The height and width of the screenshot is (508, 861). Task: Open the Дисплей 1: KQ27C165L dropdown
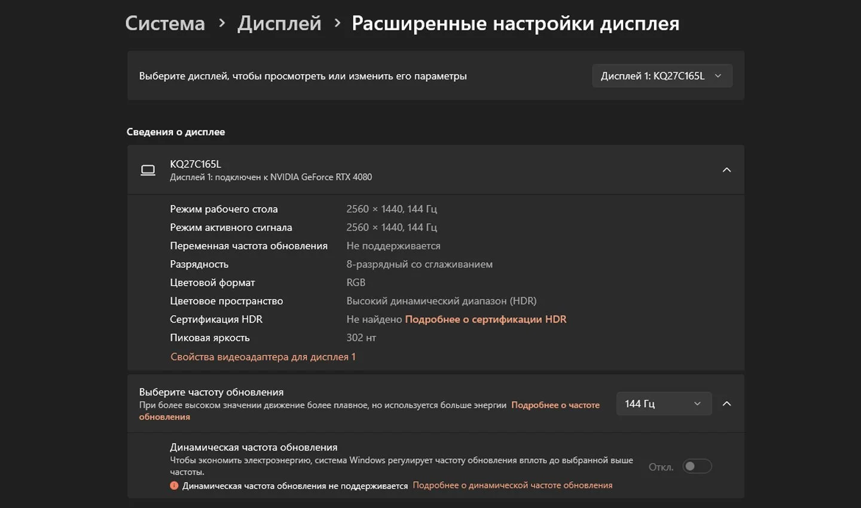[662, 76]
